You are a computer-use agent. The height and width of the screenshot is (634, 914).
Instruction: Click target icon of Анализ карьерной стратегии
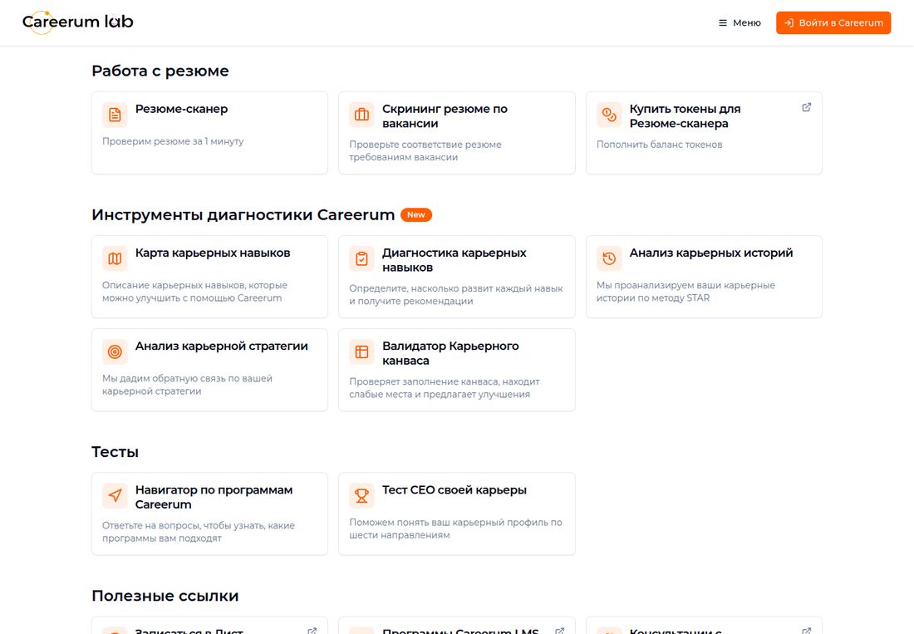click(x=115, y=352)
